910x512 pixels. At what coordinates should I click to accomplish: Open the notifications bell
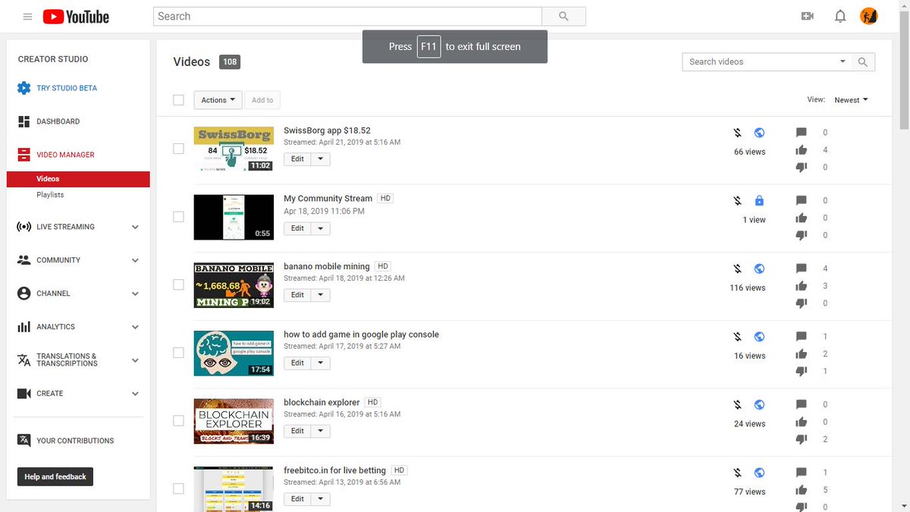[840, 16]
